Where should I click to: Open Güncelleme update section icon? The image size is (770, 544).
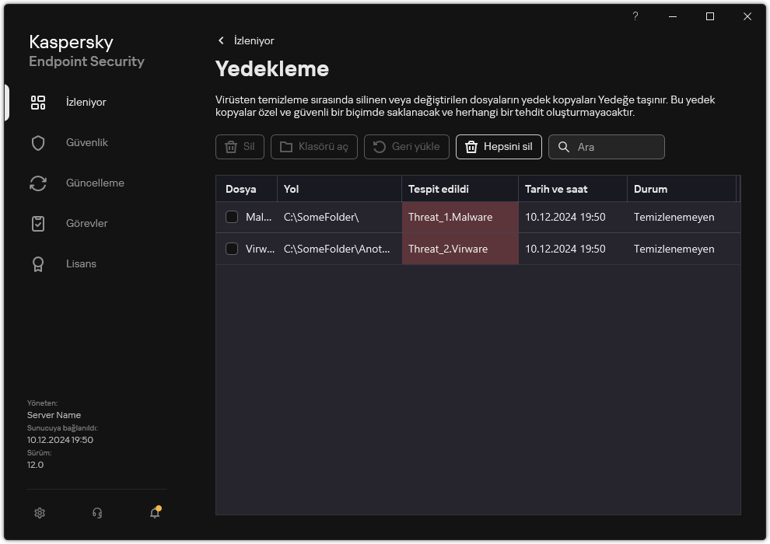point(38,183)
